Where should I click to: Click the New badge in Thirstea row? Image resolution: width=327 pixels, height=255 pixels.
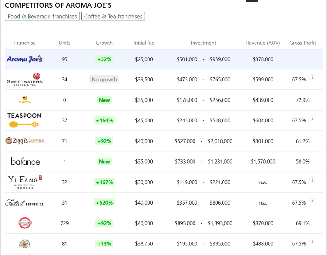(104, 100)
